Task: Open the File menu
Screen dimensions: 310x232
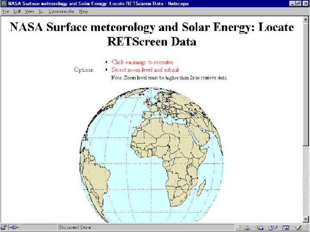Action: coord(6,12)
